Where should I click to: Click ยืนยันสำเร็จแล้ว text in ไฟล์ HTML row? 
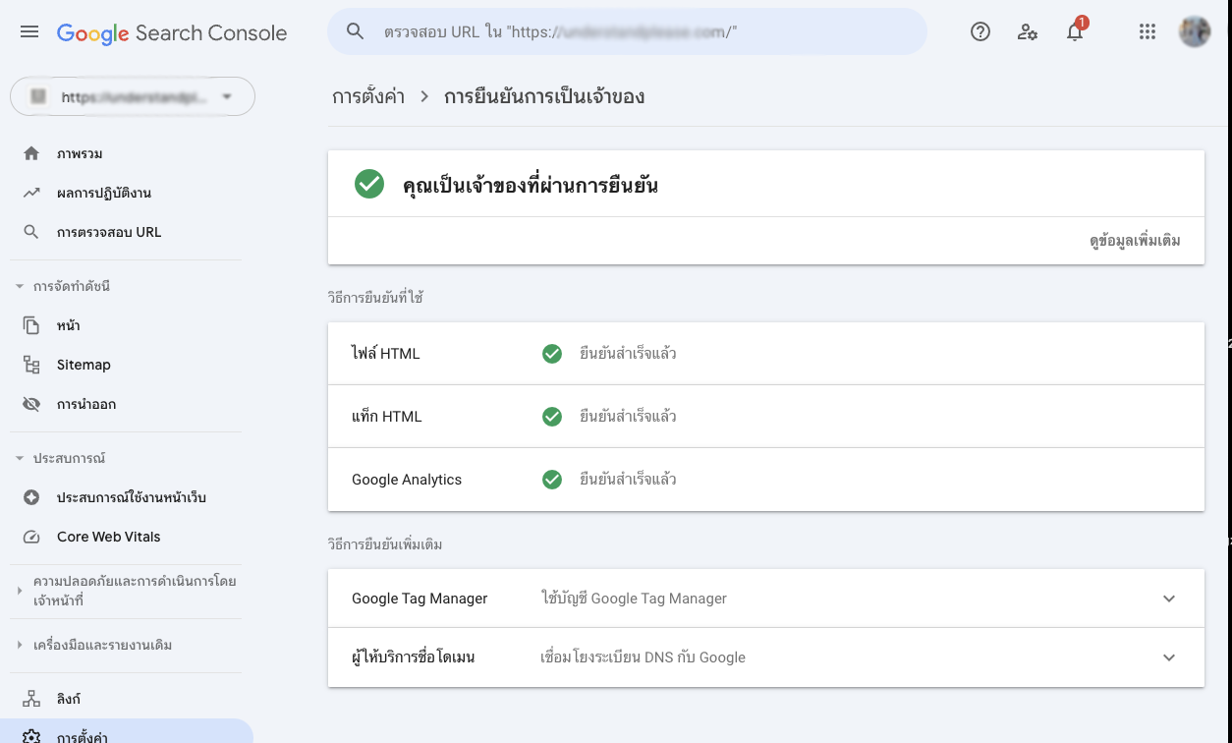(628, 353)
